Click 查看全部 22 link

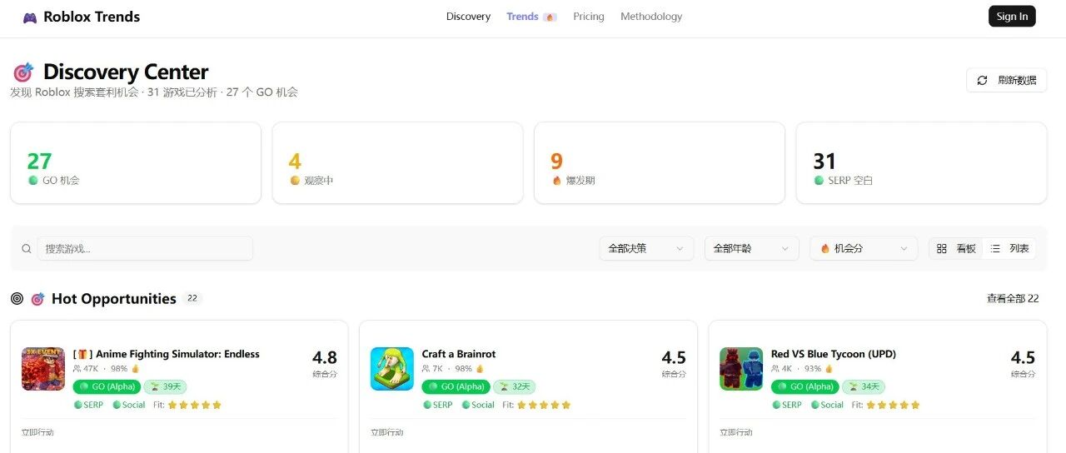coord(1013,299)
